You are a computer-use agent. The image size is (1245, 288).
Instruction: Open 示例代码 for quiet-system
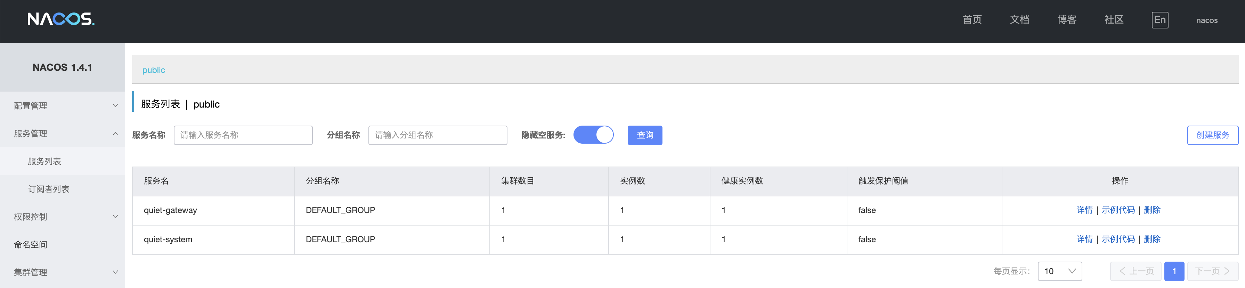(x=1118, y=239)
